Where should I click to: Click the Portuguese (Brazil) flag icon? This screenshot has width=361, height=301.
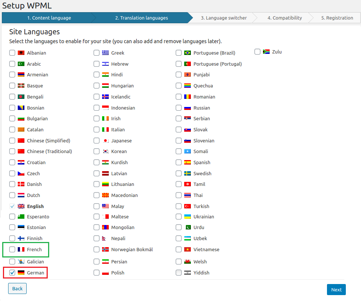[x=188, y=53]
